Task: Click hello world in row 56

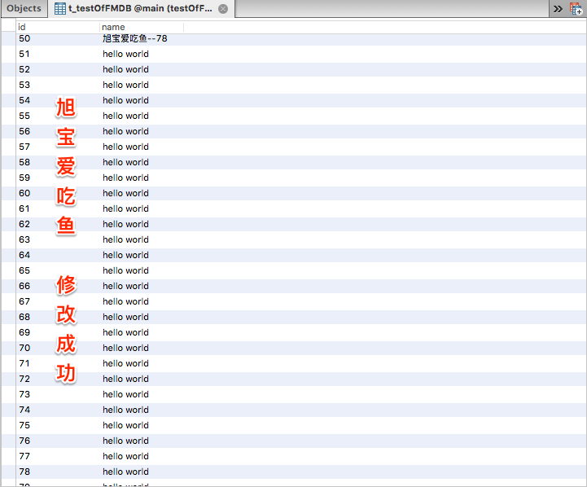Action: tap(125, 131)
